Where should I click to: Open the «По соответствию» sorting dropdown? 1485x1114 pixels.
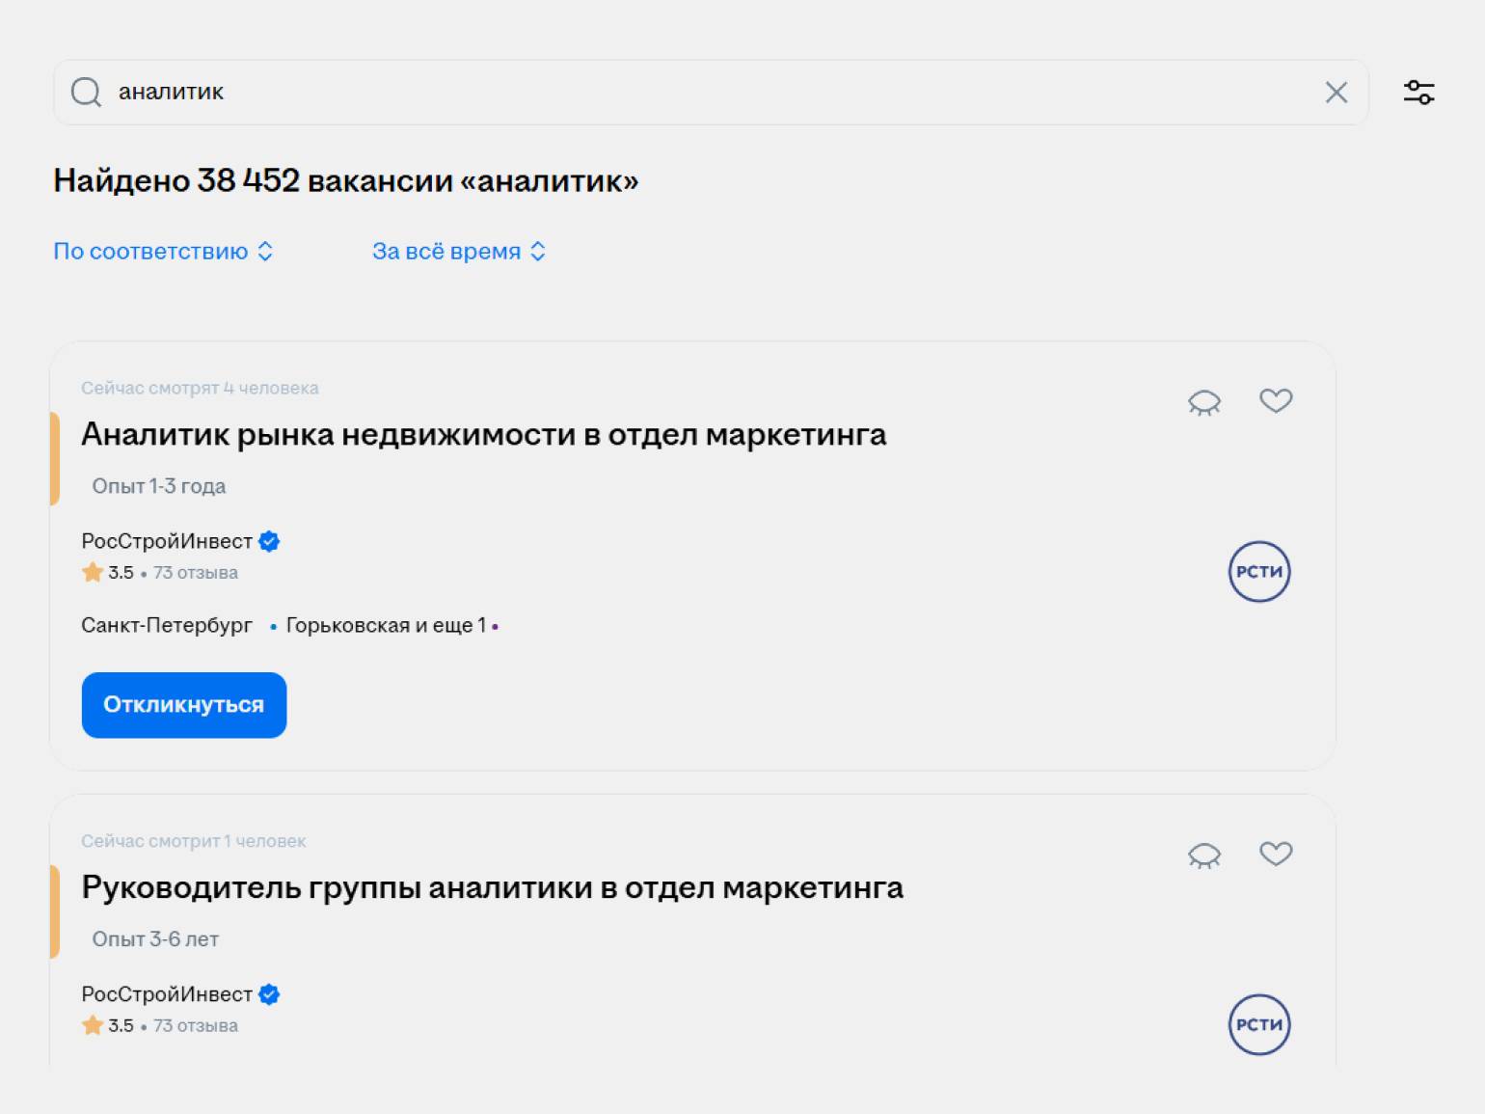(x=163, y=252)
